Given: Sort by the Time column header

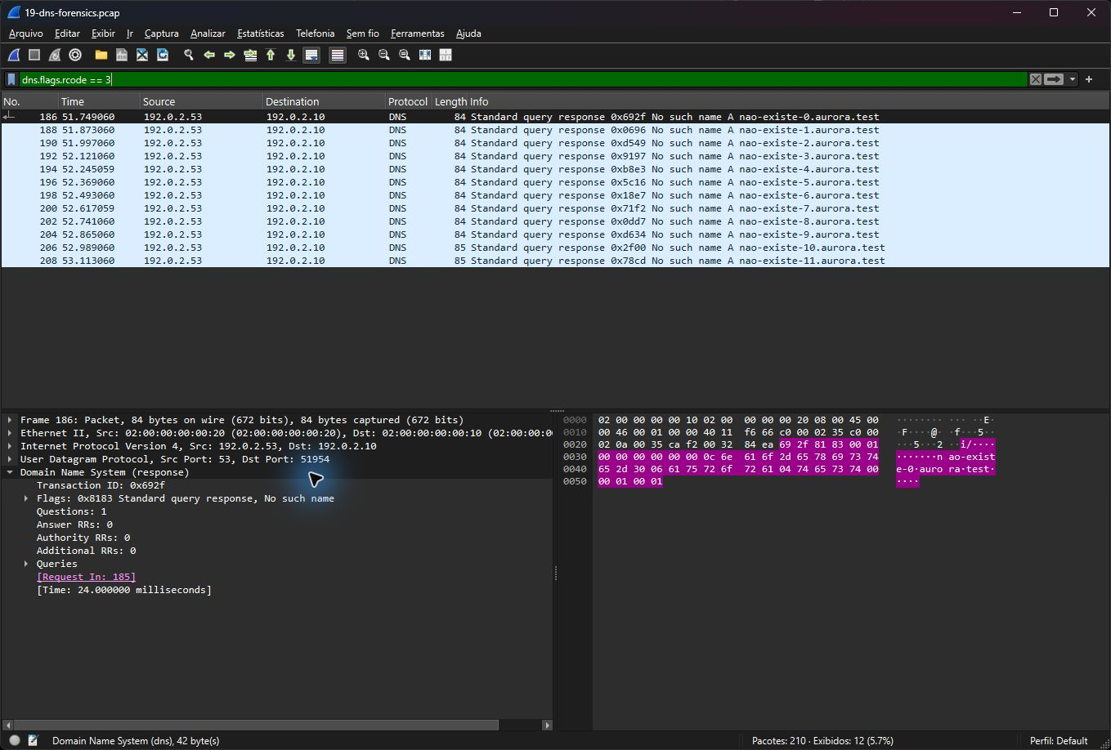Looking at the screenshot, I should click(98, 101).
